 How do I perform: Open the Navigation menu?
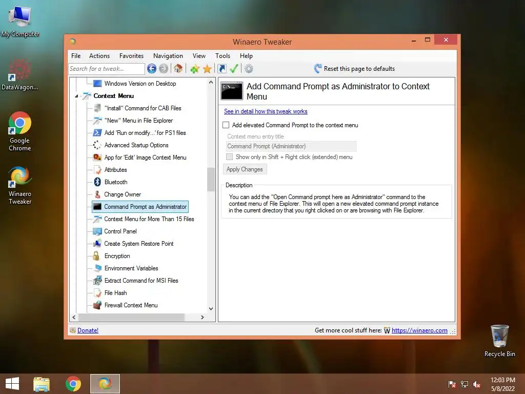pos(168,56)
